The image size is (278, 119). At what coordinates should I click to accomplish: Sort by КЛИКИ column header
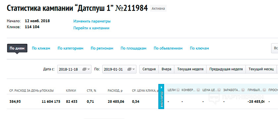pos(71,91)
